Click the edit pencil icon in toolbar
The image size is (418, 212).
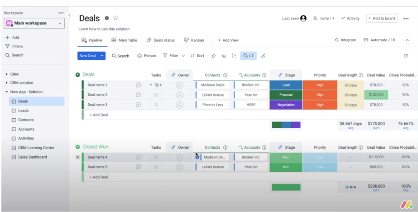263,56
